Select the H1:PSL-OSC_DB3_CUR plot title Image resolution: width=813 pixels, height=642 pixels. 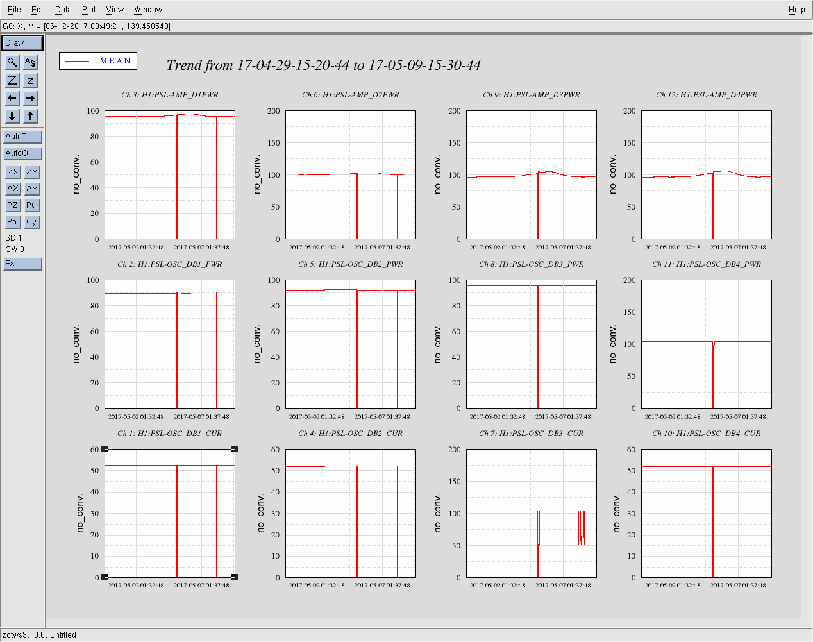click(x=532, y=434)
